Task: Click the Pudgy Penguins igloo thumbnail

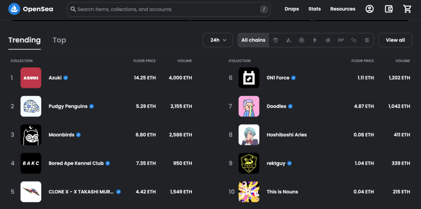Action: 31,107
